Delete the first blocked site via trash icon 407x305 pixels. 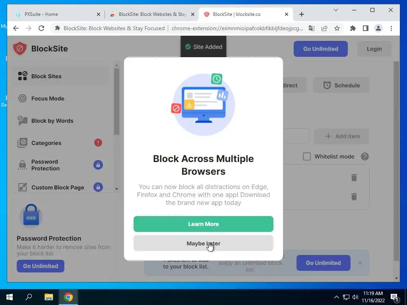pos(354,178)
